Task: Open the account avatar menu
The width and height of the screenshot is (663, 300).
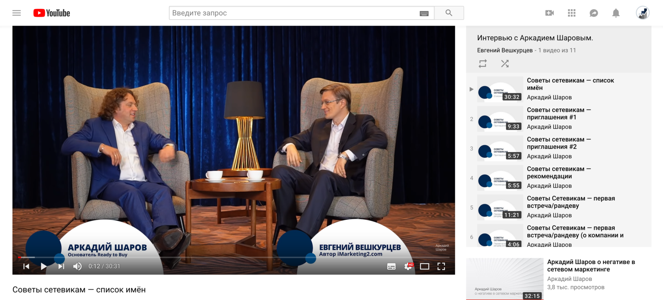Action: (642, 13)
